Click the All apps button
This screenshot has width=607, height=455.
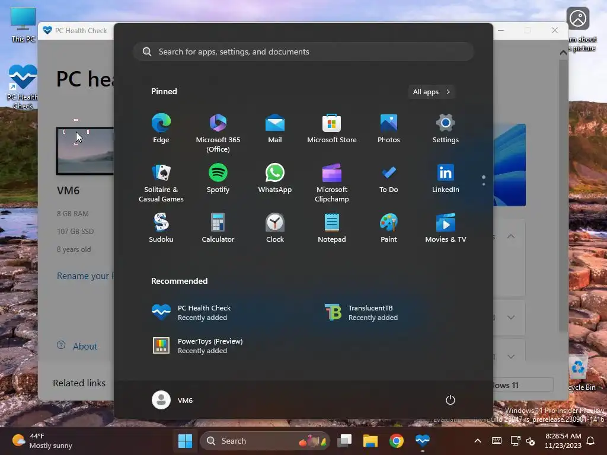tap(432, 92)
